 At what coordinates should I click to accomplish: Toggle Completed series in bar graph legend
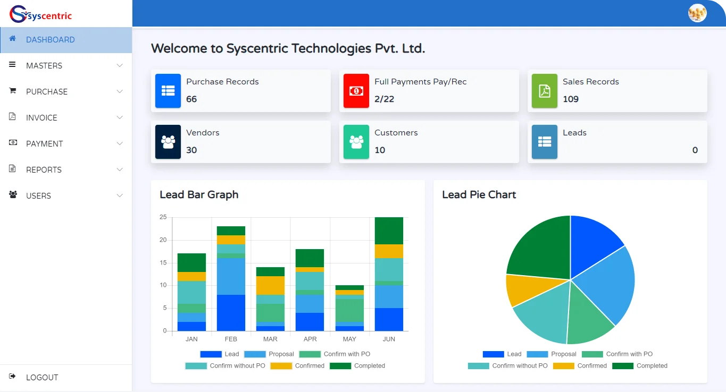coord(357,366)
